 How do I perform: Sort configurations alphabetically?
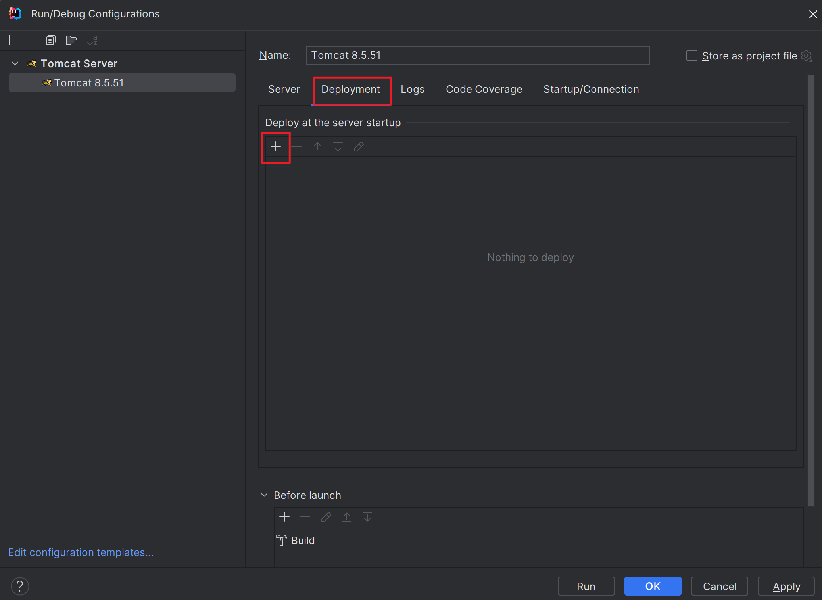(x=92, y=40)
